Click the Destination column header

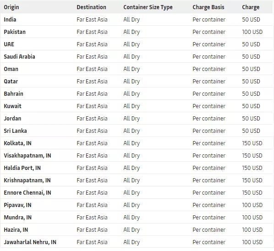coord(91,7)
